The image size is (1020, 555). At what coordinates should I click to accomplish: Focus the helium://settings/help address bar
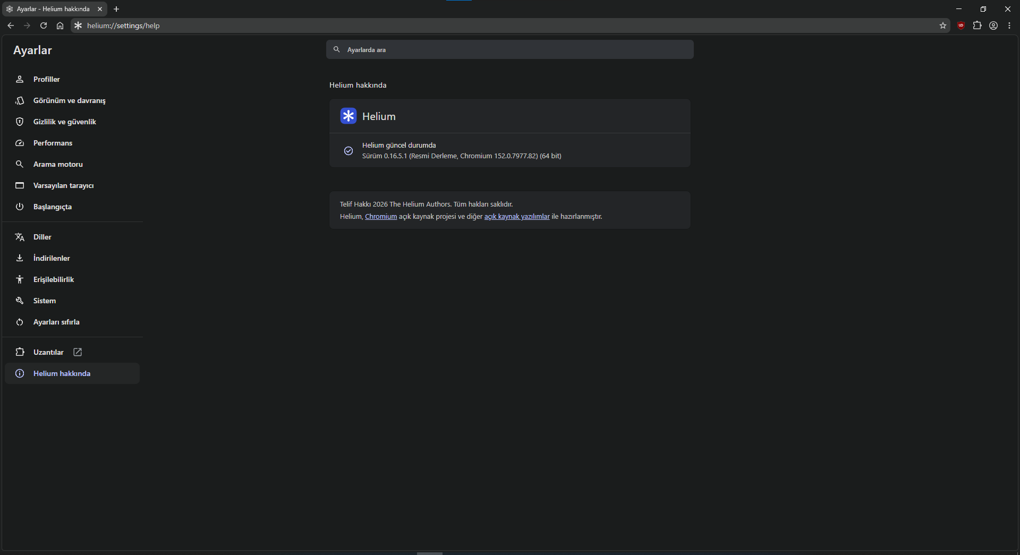pyautogui.click(x=510, y=25)
